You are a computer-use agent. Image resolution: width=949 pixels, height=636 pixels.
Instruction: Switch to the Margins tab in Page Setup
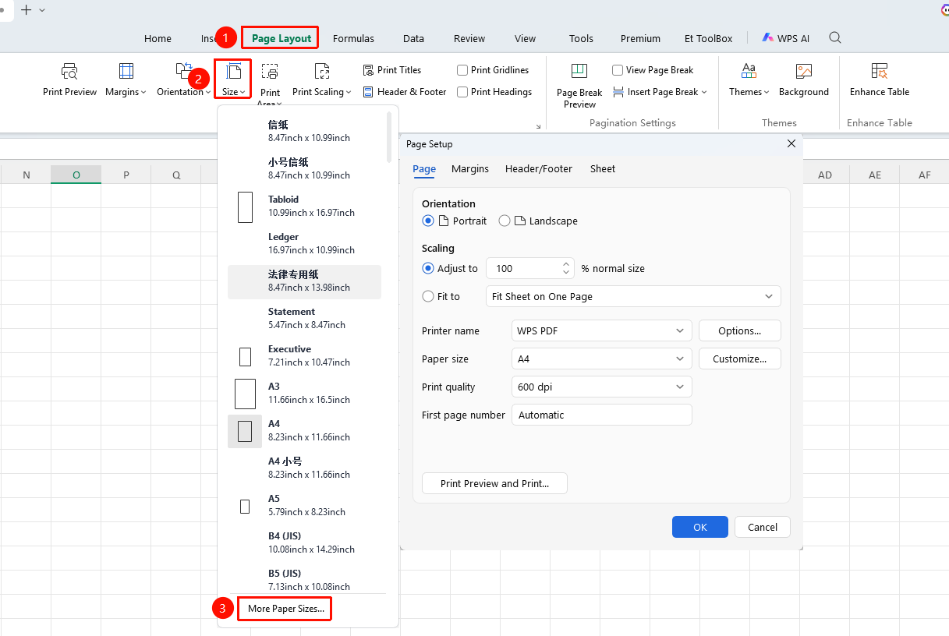click(x=470, y=169)
